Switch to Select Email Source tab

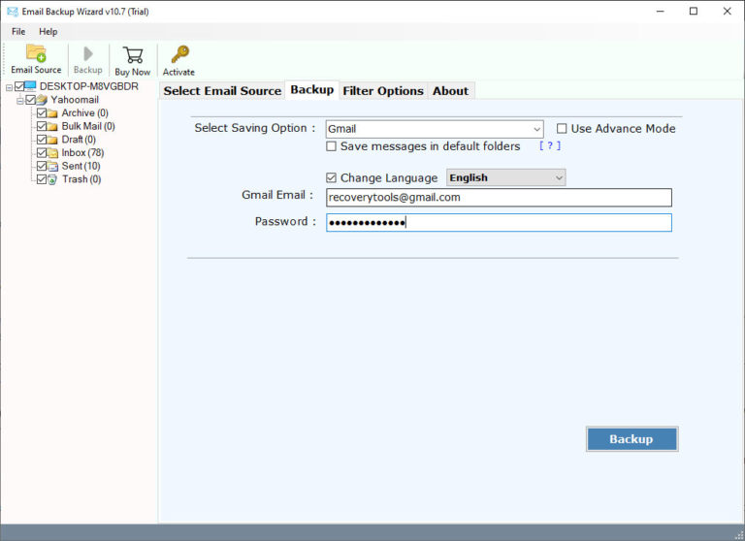(222, 91)
